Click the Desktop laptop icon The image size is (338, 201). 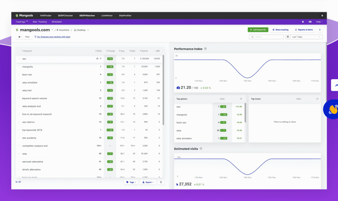pyautogui.click(x=75, y=30)
